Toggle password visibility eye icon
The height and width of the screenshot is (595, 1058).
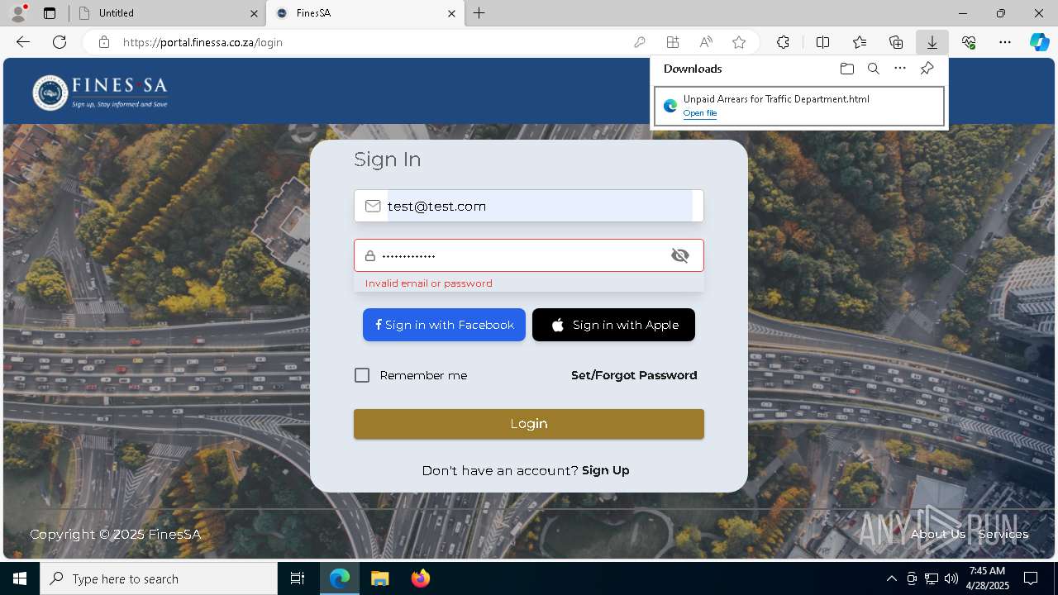point(680,255)
